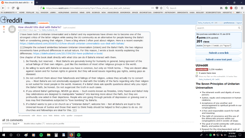This screenshot has width=245, height=138.
Task: Open the Windows Start menu
Action: point(3,135)
